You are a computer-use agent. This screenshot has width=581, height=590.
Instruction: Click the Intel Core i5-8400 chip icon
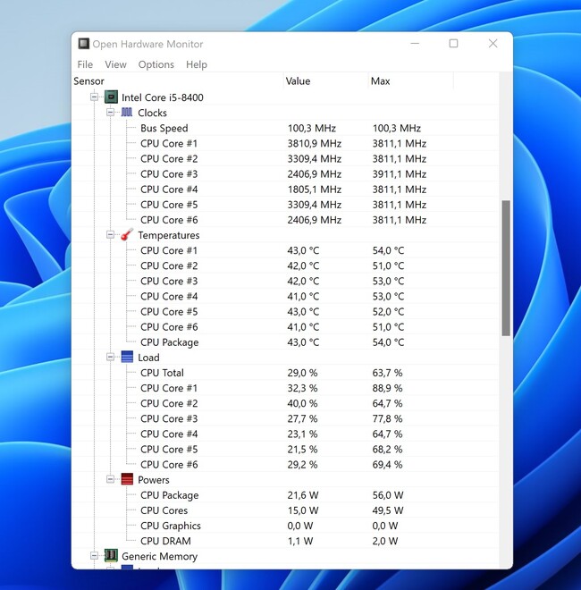tap(111, 97)
